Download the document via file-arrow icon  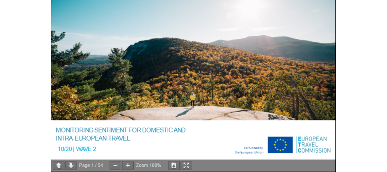coord(174,166)
